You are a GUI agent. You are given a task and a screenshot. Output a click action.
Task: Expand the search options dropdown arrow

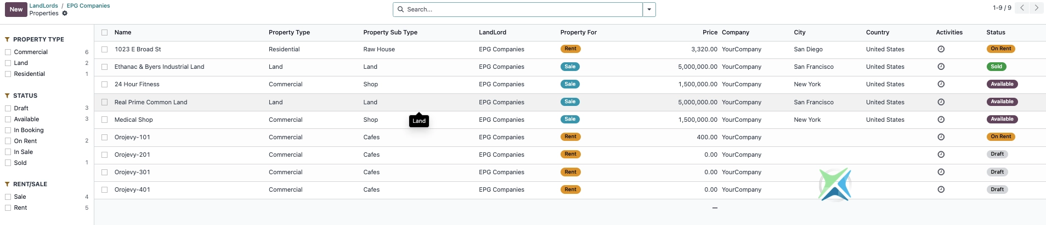click(649, 9)
